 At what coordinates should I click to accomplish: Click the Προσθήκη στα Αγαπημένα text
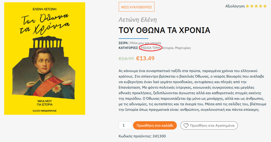(212, 125)
